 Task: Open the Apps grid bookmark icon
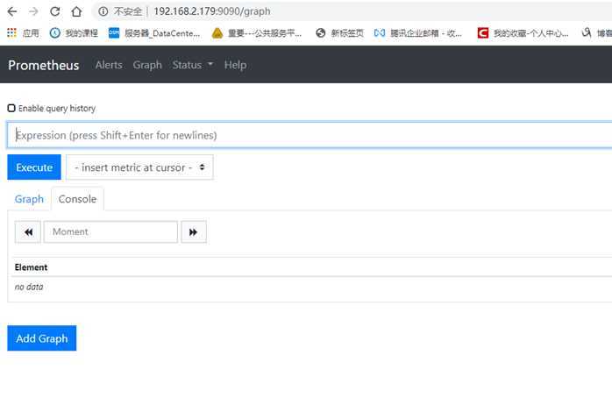[11, 32]
